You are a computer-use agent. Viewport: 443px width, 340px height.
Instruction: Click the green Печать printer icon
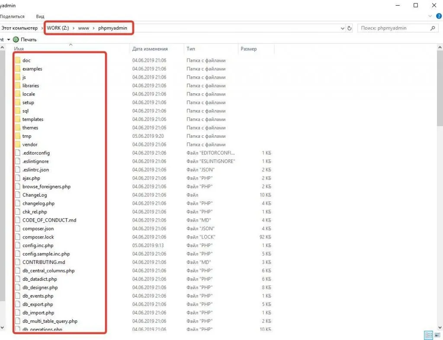[x=16, y=39]
